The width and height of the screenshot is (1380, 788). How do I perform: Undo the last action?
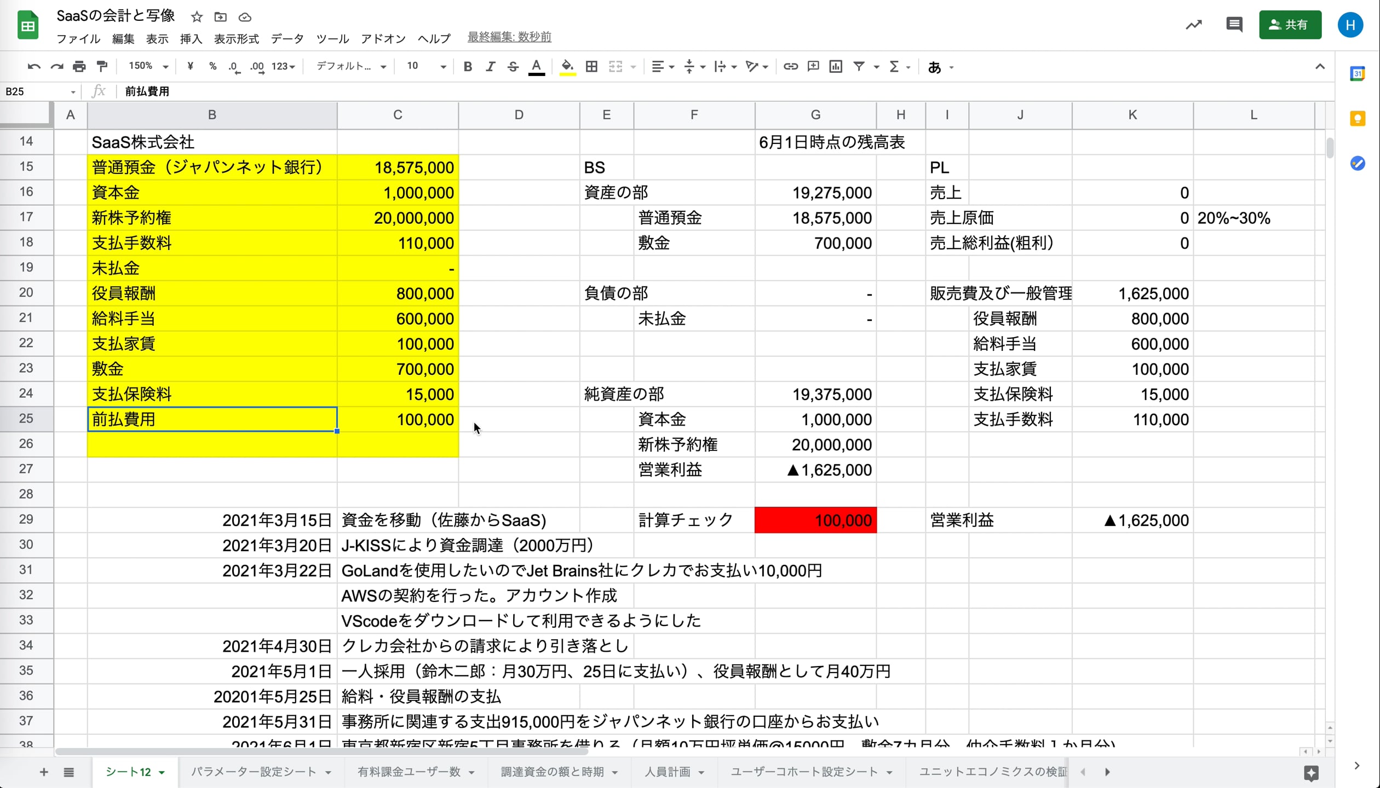[34, 66]
